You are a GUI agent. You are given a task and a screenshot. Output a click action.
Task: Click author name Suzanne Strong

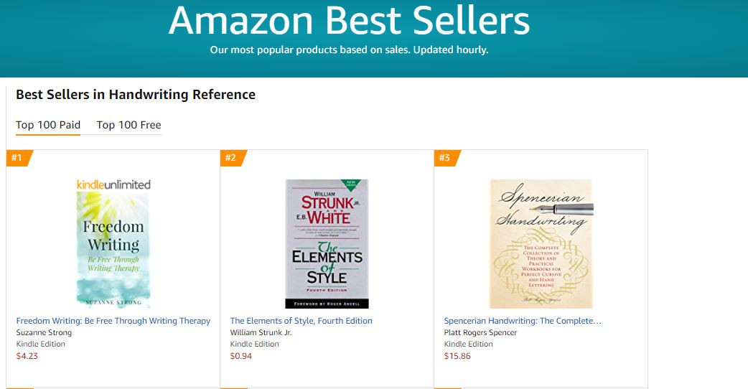45,332
